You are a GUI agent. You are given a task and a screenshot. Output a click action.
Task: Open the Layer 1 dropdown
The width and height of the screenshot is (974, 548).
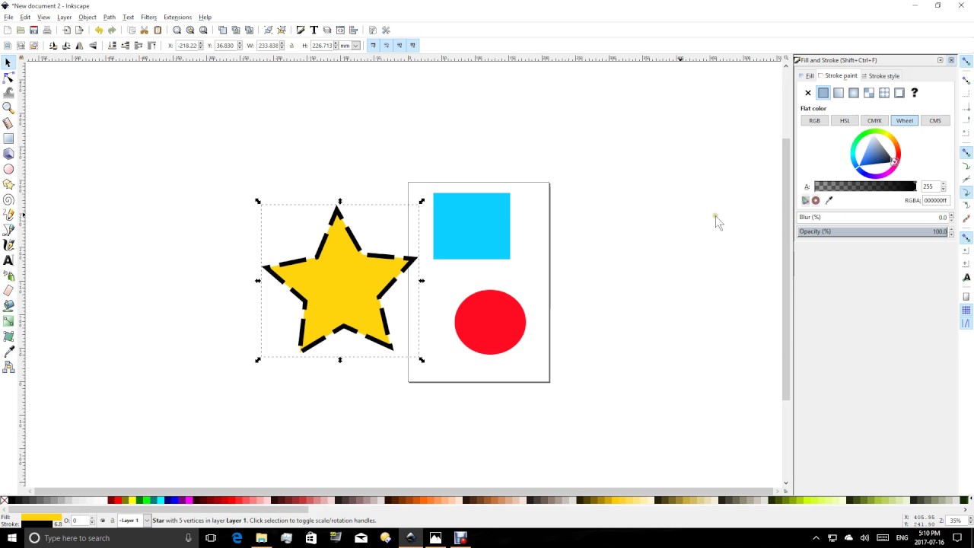pos(147,521)
